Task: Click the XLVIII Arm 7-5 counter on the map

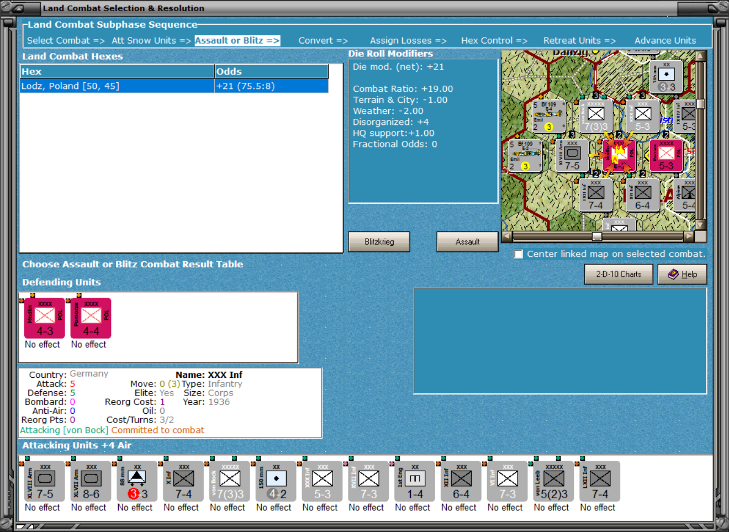Action: tap(572, 155)
